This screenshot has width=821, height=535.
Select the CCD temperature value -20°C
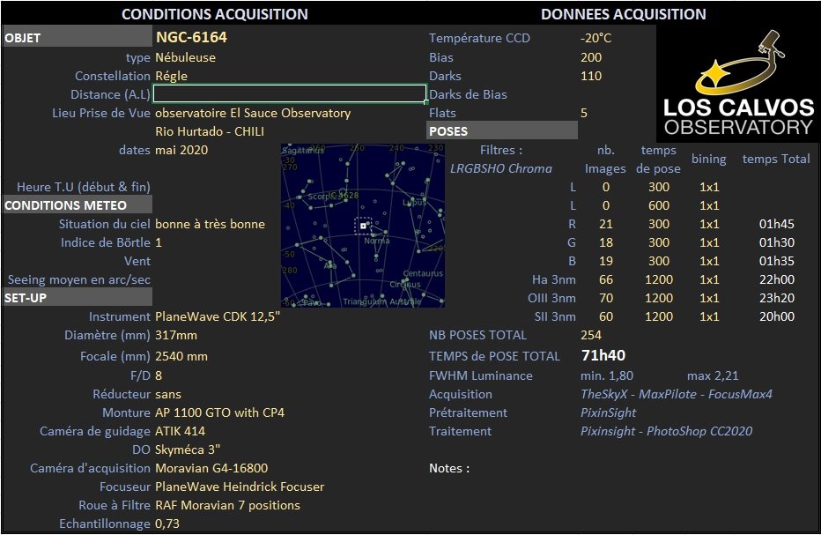pyautogui.click(x=595, y=38)
